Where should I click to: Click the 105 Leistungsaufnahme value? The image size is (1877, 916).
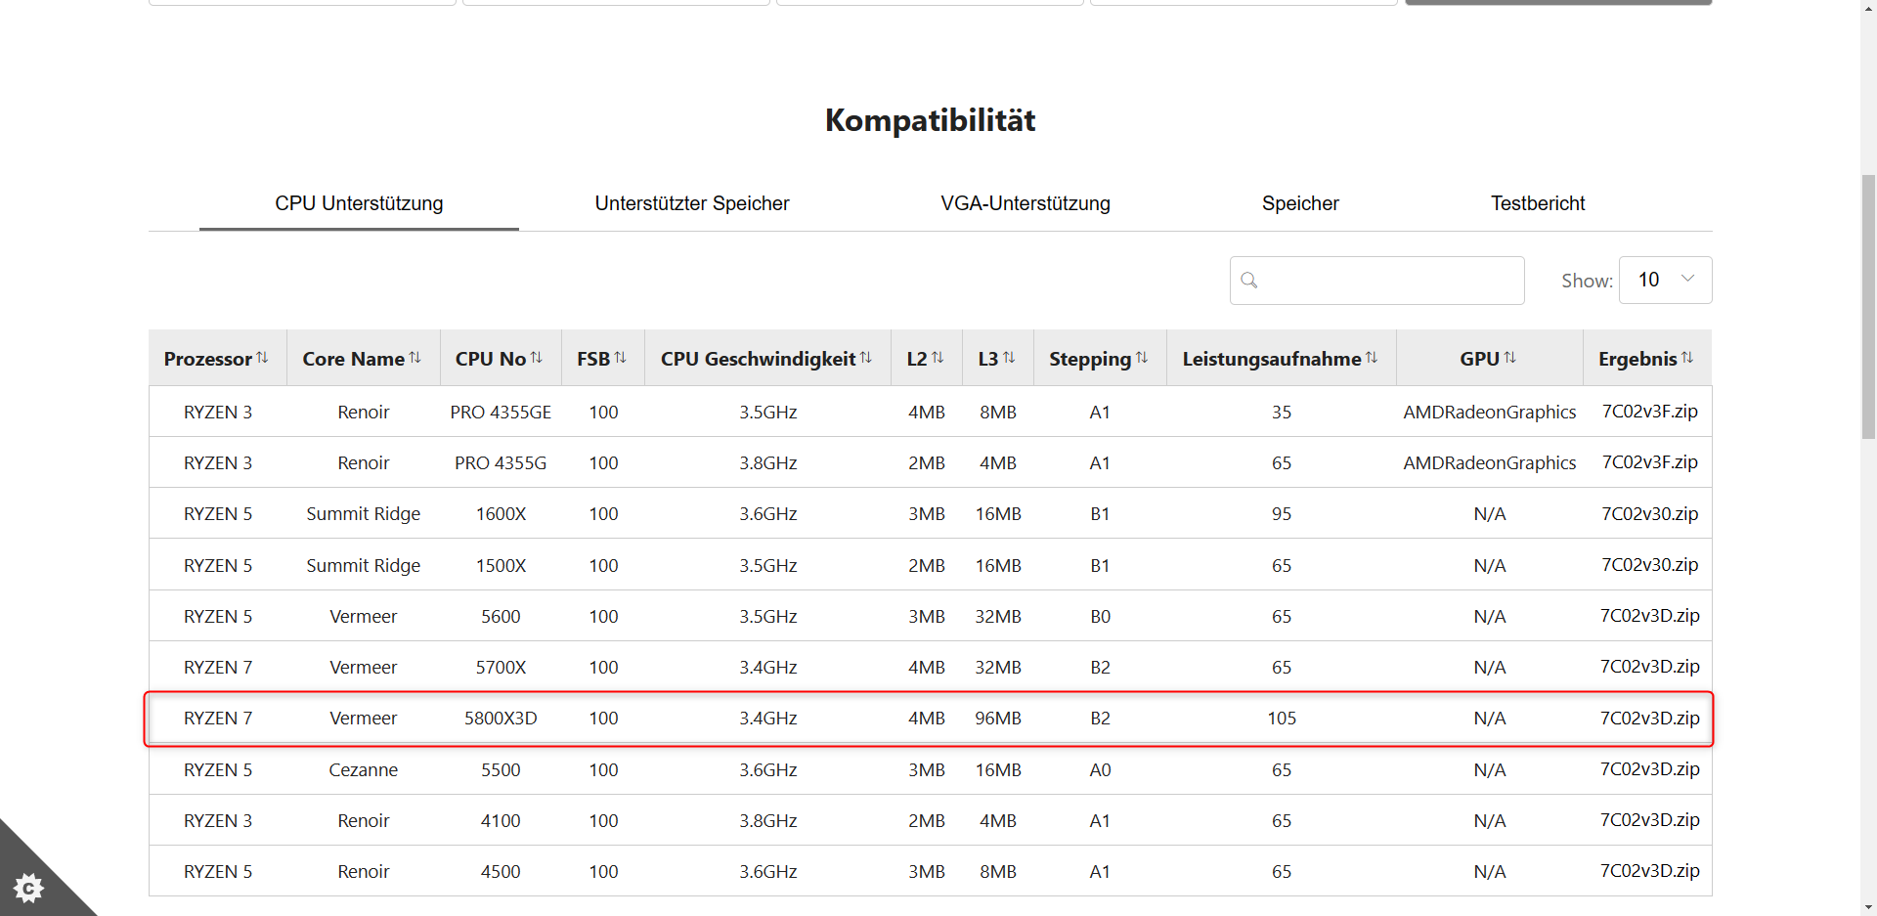point(1282,718)
